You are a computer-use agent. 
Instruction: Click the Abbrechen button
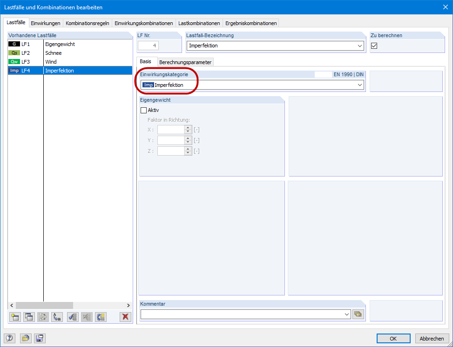pos(432,339)
